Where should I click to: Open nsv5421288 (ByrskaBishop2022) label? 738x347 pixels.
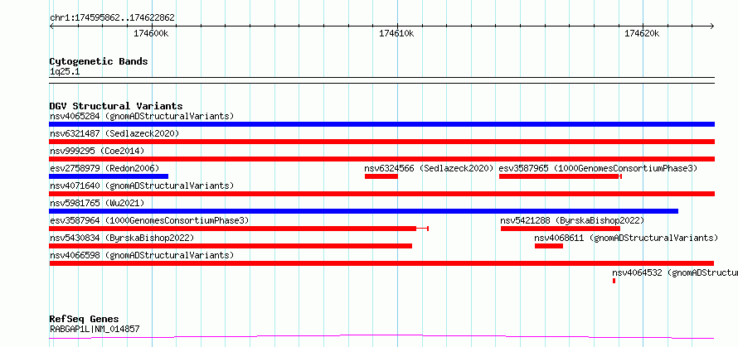572,220
